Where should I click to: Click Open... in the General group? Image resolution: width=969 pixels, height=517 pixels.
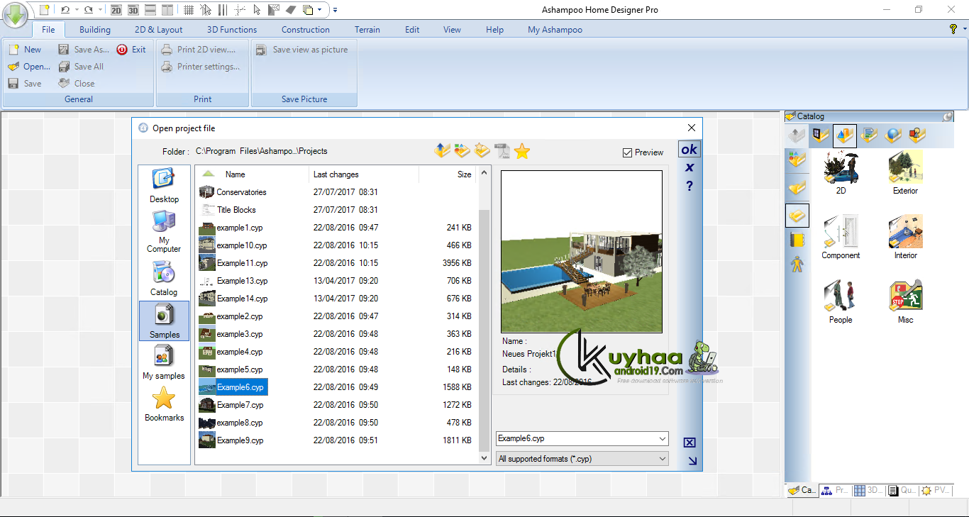(x=29, y=67)
